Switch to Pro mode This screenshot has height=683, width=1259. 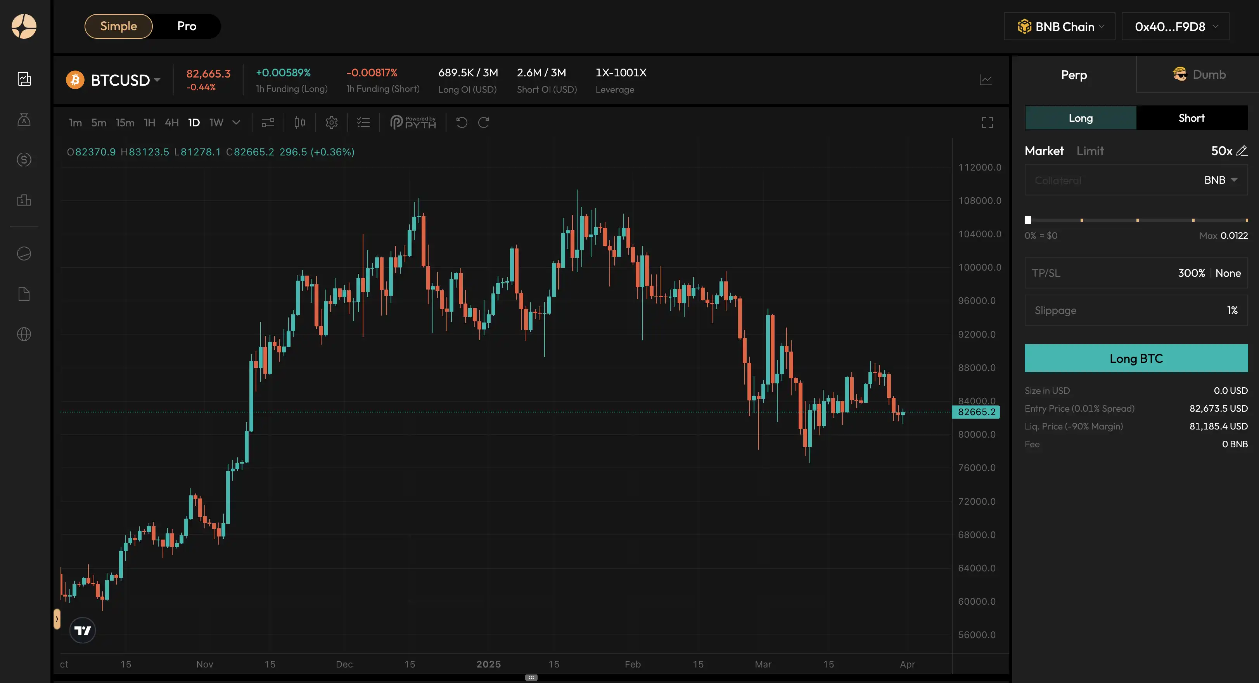tap(187, 26)
